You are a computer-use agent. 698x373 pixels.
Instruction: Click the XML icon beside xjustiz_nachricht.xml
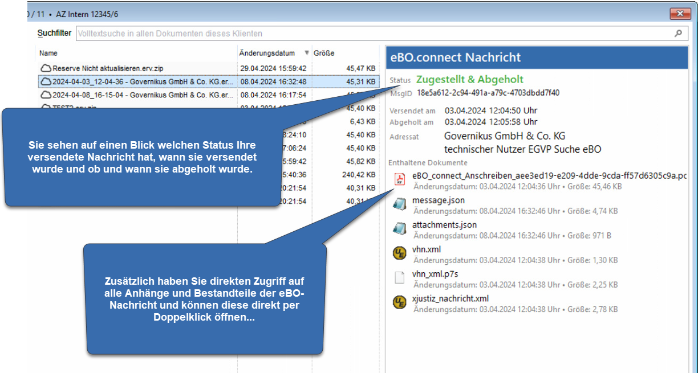[400, 302]
